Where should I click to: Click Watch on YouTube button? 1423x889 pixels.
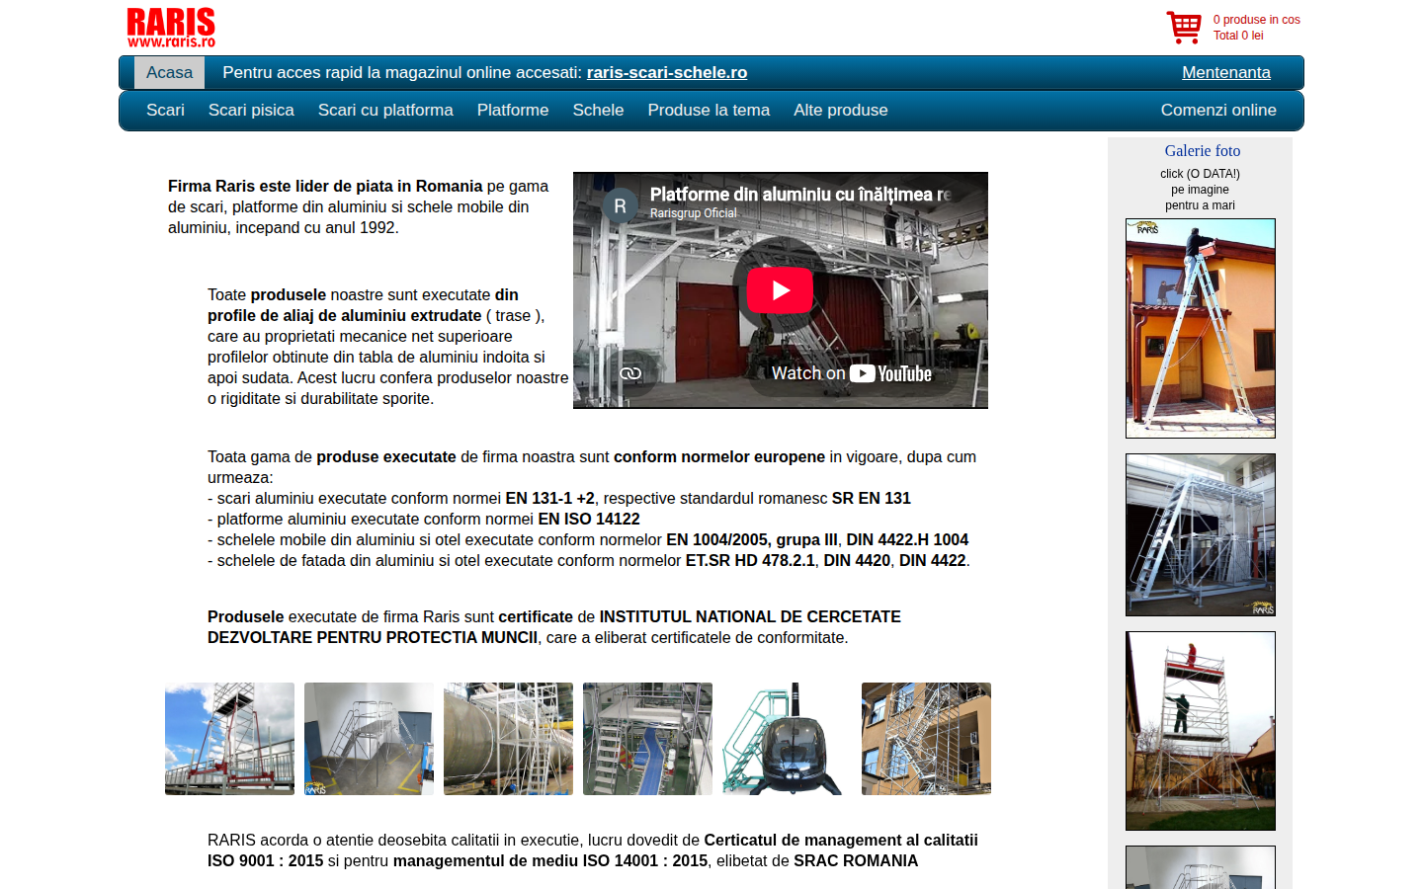pos(852,373)
